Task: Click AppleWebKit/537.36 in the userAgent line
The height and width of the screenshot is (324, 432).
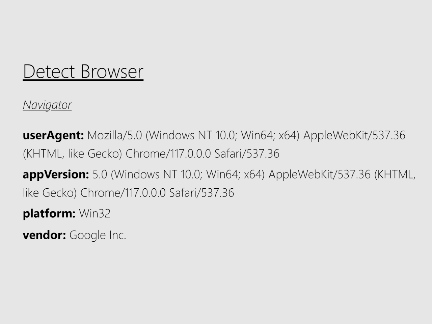Action: (x=354, y=135)
